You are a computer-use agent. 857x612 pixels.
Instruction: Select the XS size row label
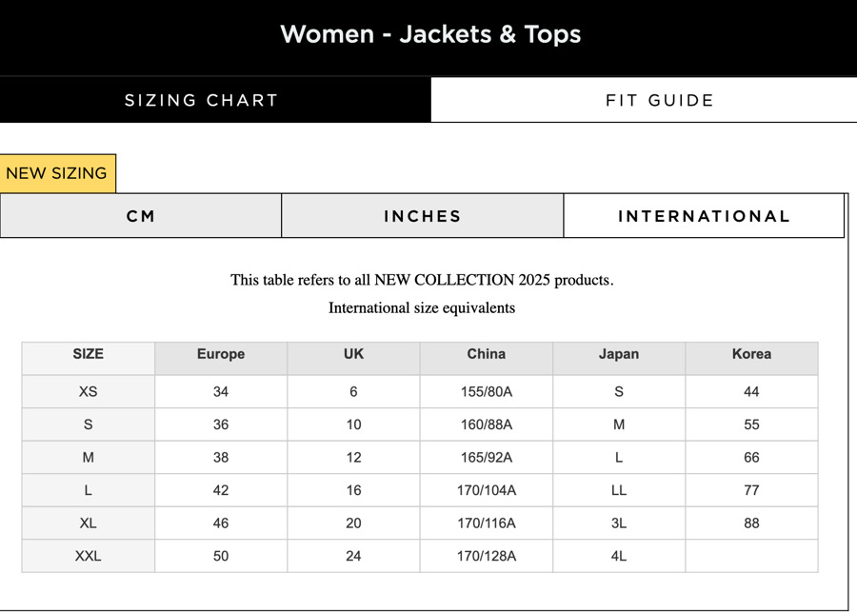point(88,391)
